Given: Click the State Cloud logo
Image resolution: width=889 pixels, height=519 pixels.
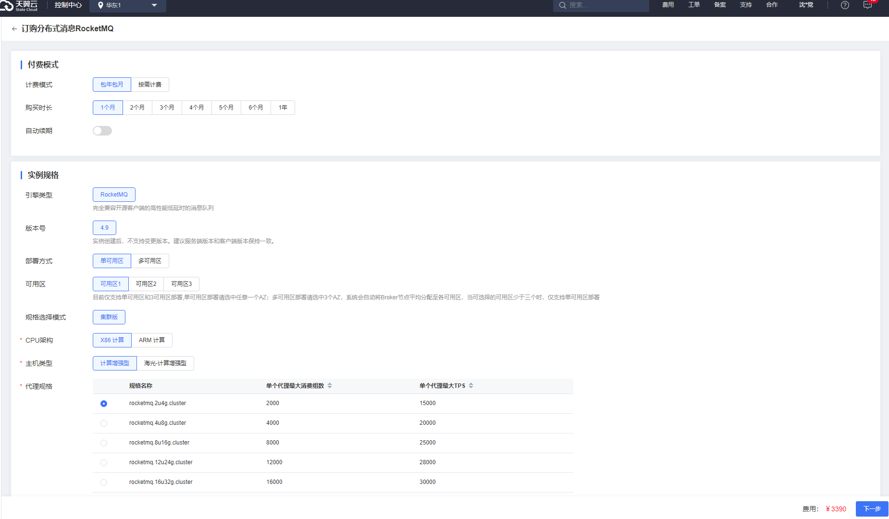Looking at the screenshot, I should tap(19, 5).
